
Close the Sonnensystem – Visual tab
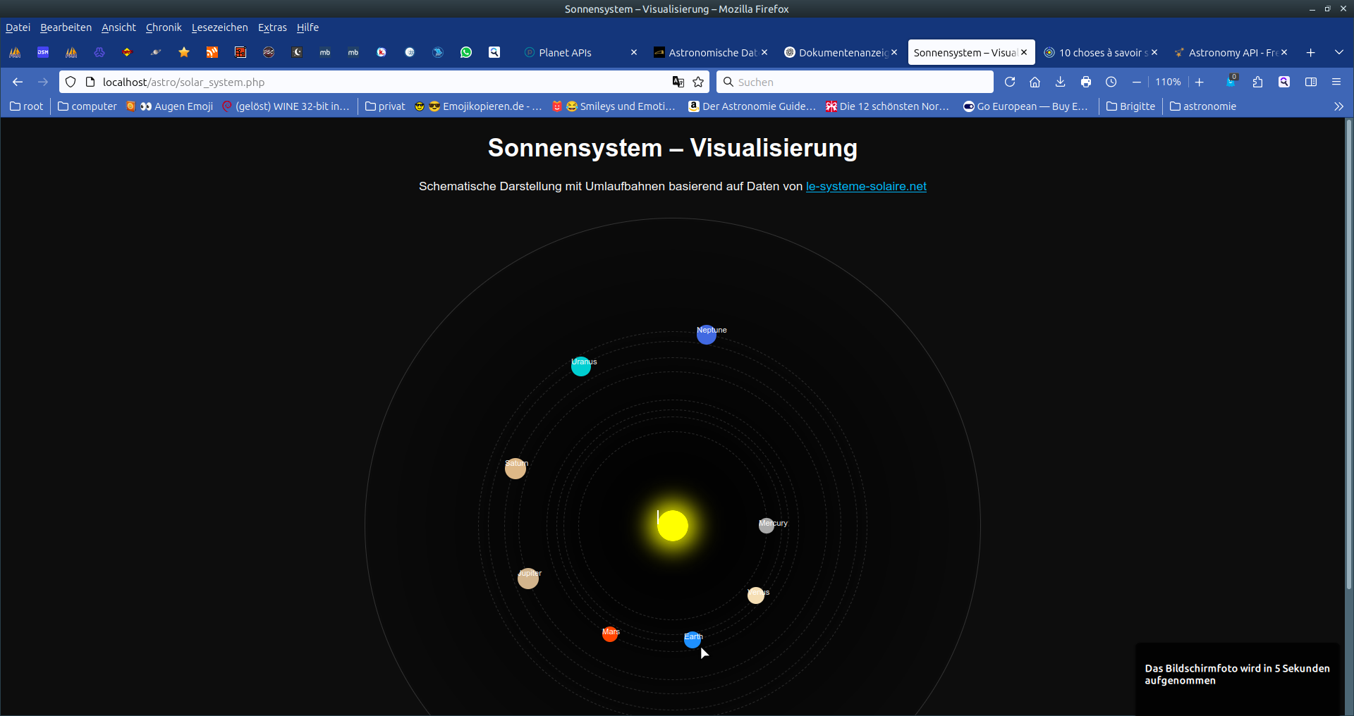1024,52
